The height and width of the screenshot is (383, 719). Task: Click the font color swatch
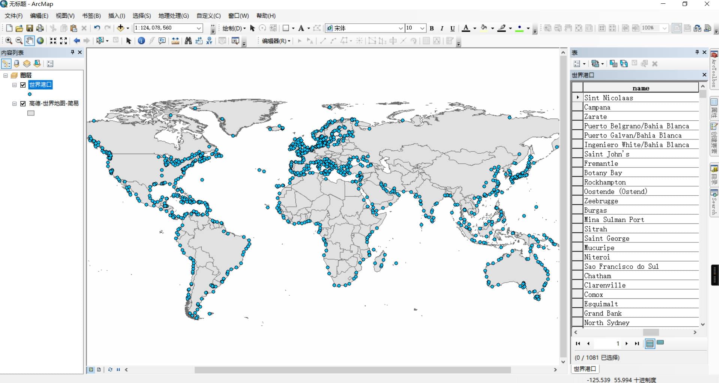466,28
